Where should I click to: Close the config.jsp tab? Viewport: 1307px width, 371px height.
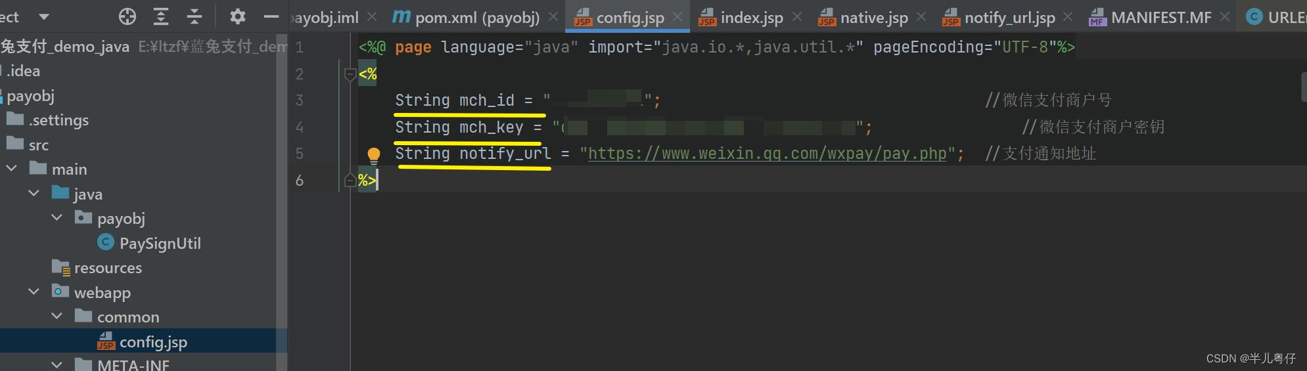point(677,16)
